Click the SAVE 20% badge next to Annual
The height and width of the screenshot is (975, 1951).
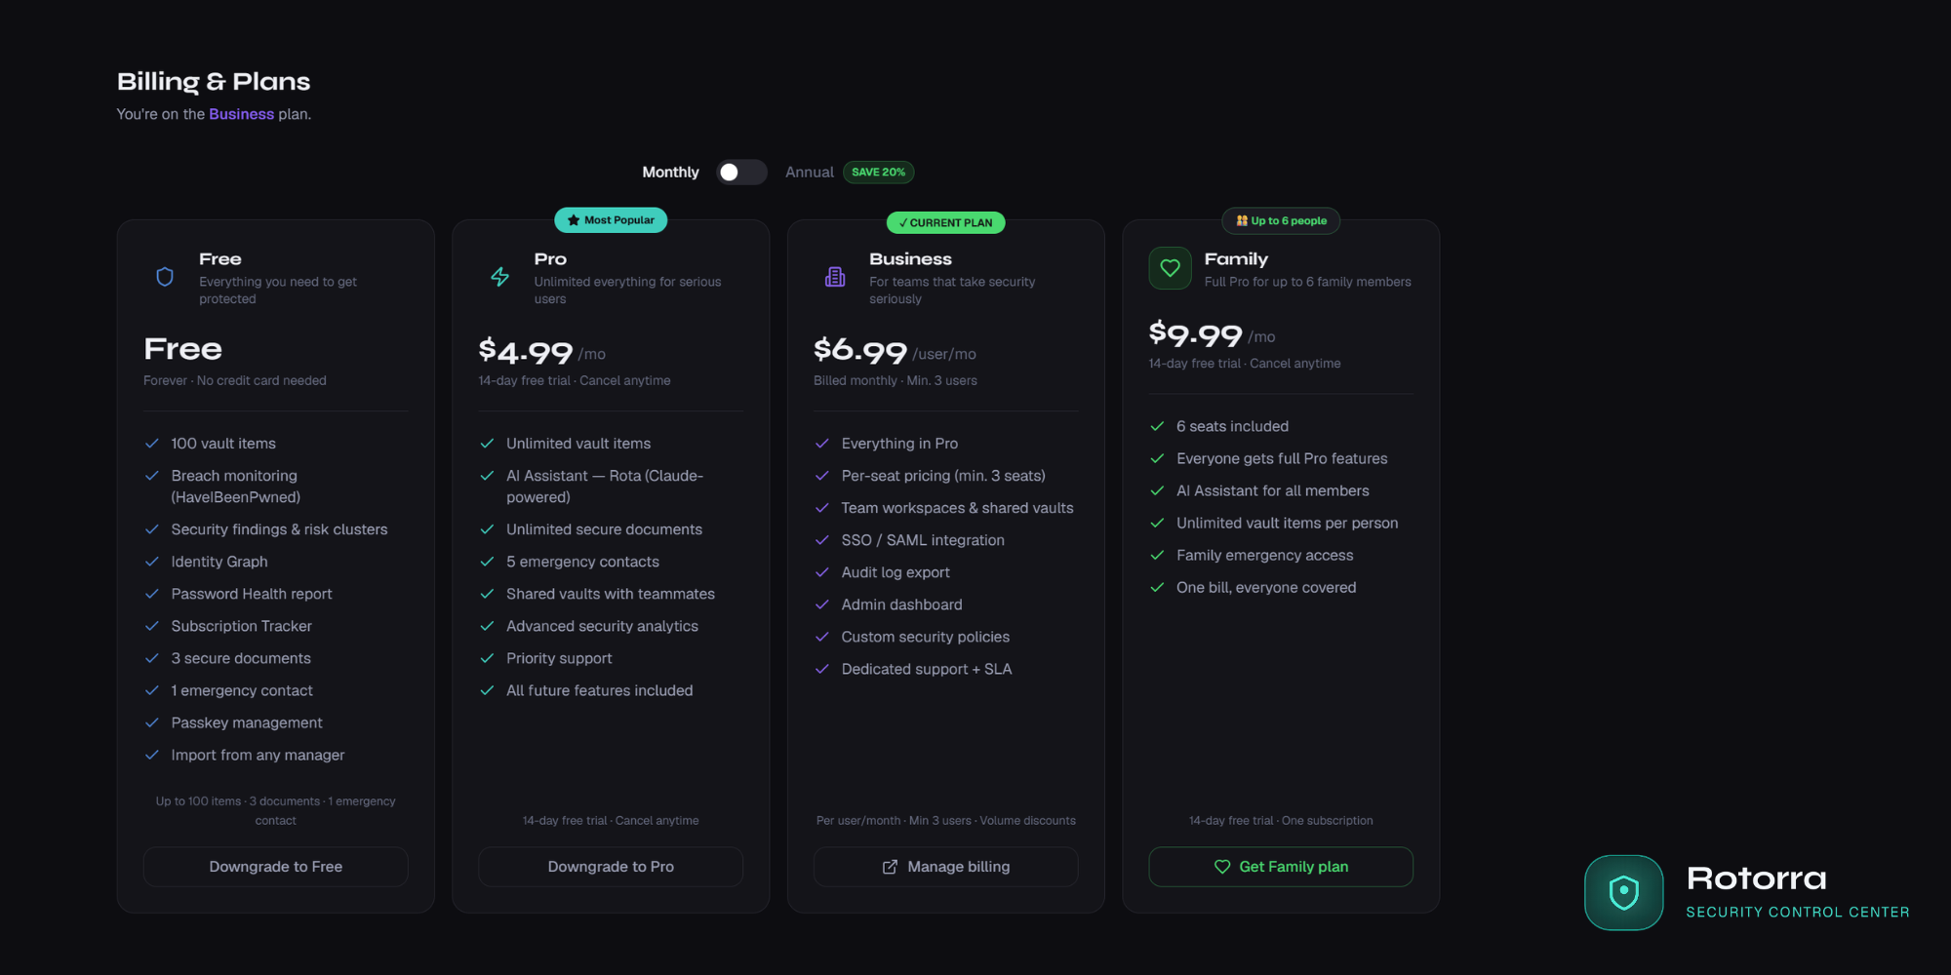[878, 172]
